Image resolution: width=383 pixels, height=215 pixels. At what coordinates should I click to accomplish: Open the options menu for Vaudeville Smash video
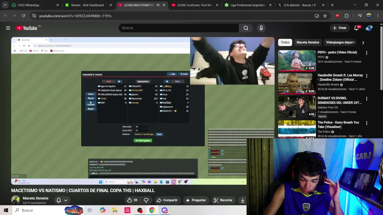coord(367,76)
